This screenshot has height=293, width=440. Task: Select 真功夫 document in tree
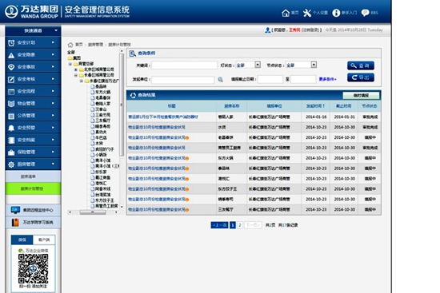click(x=98, y=132)
